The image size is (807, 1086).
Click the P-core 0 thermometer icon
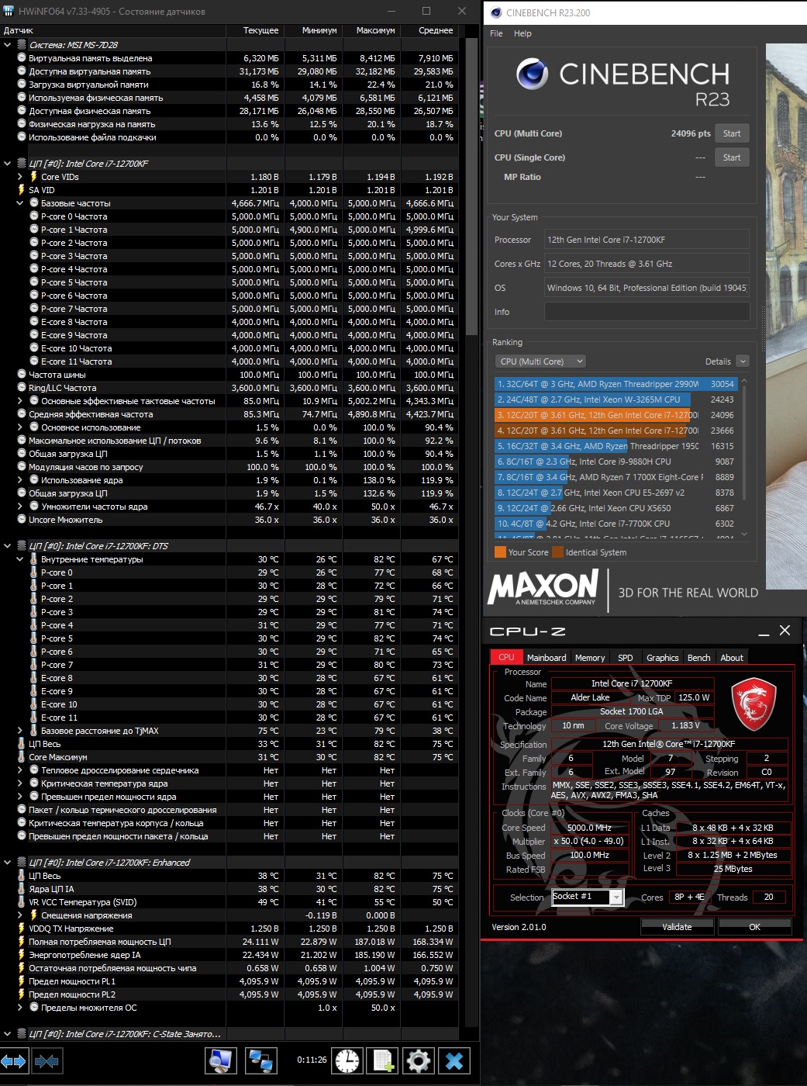point(34,572)
